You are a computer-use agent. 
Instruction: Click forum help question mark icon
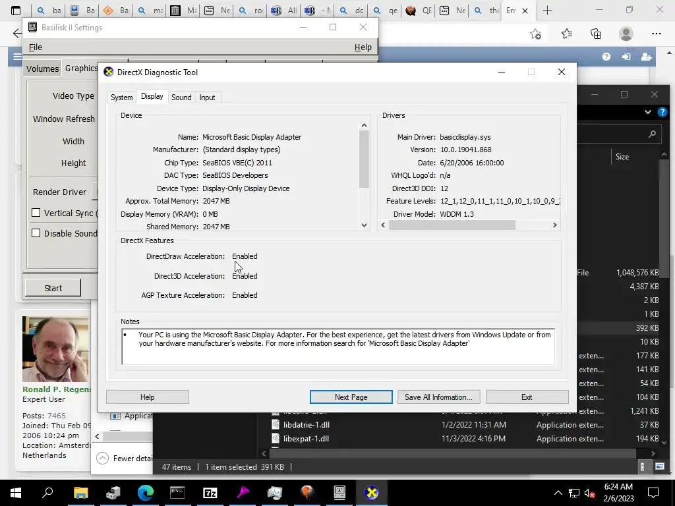coord(606,57)
